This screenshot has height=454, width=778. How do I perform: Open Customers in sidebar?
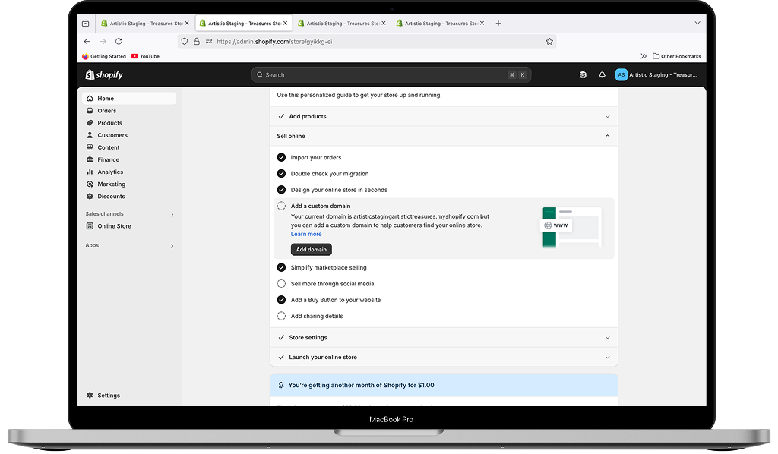[x=129, y=135]
